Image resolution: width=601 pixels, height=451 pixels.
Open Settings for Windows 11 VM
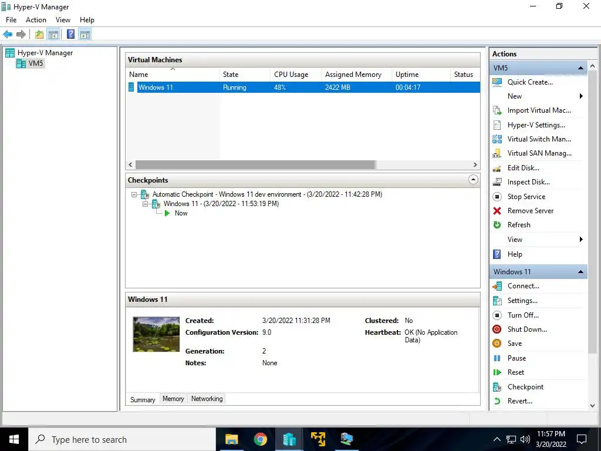[522, 301]
